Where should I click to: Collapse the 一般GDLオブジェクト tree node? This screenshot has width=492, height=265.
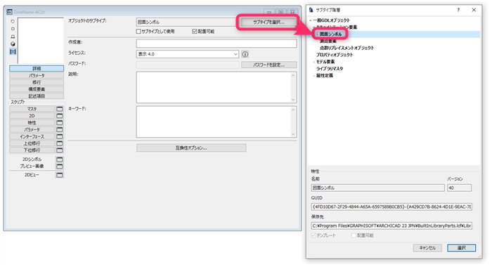pyautogui.click(x=311, y=20)
